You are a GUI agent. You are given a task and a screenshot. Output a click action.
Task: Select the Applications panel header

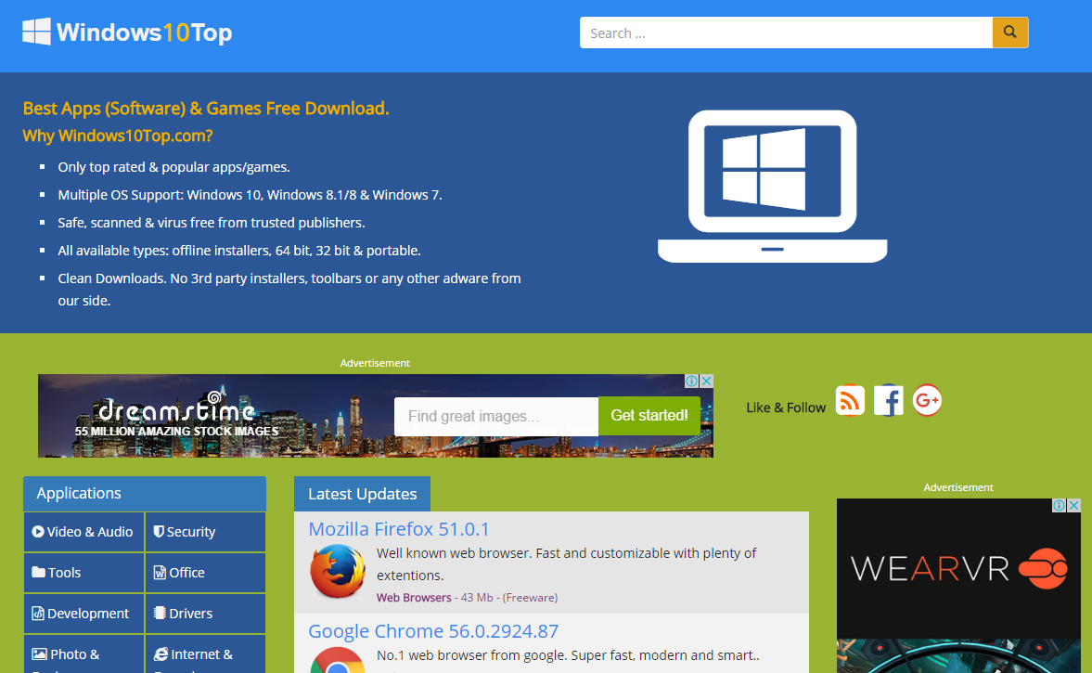point(144,493)
